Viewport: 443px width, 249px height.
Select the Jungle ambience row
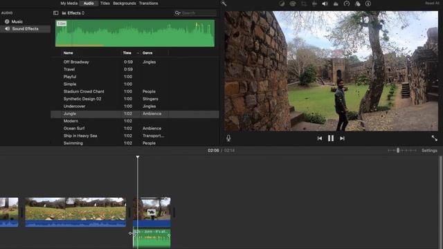(135, 113)
